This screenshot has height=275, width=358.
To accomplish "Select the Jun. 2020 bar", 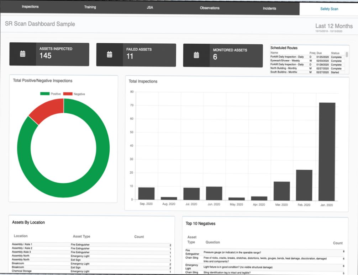I will tap(214, 193).
